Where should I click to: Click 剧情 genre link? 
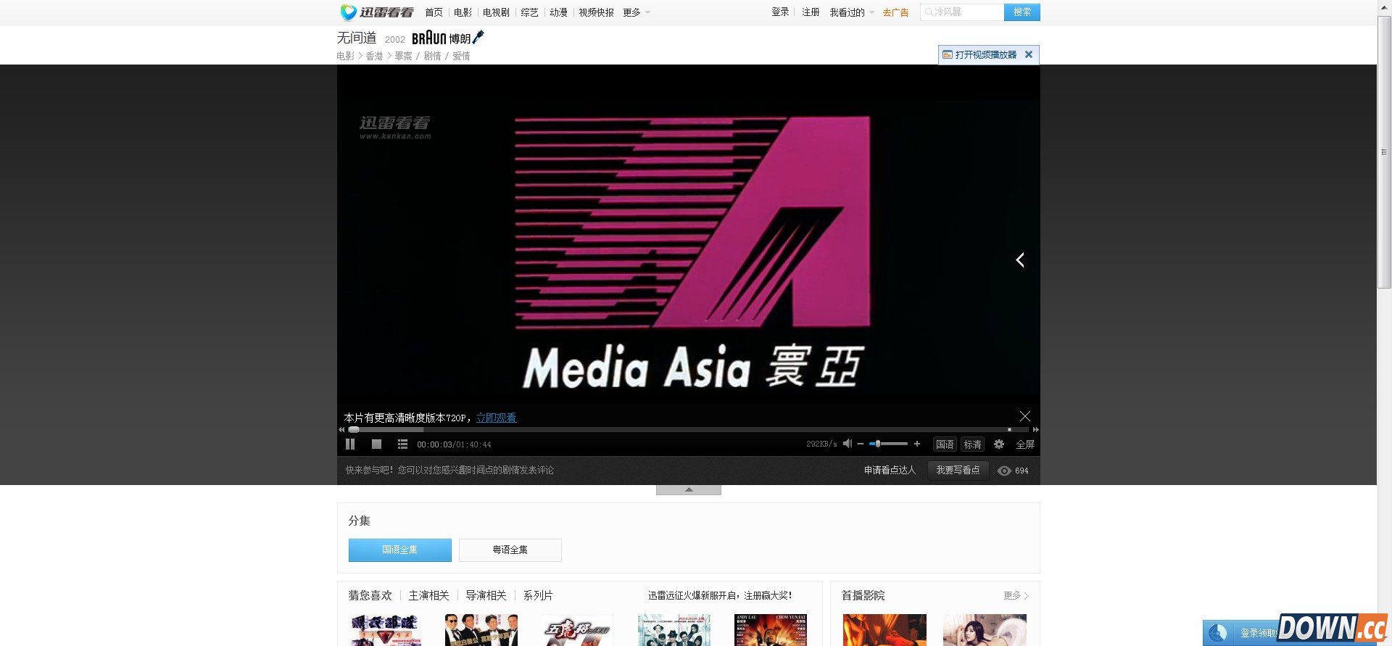(x=432, y=56)
